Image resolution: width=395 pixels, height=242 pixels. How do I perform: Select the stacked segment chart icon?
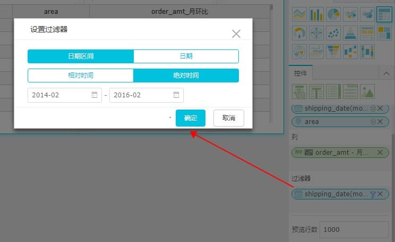click(367, 52)
